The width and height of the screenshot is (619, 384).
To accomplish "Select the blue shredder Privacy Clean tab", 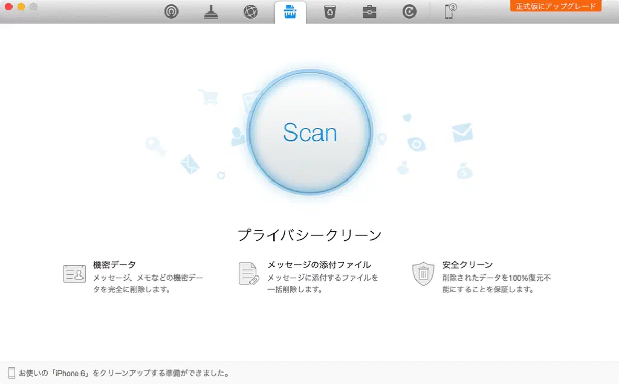I will click(x=290, y=11).
